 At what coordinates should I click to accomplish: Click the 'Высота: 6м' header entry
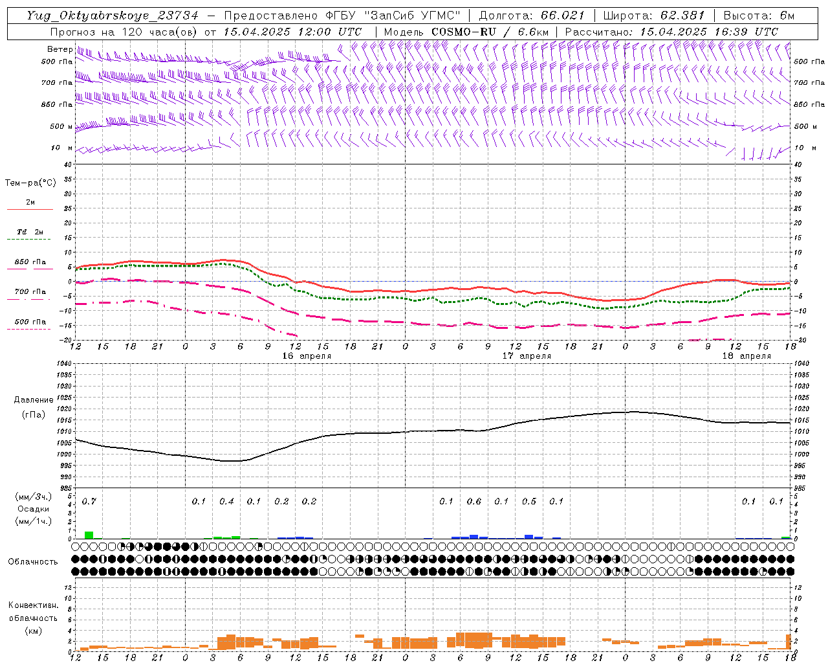click(759, 16)
